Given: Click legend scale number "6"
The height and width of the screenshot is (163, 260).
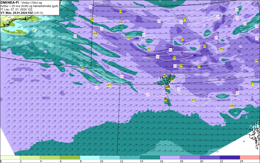Looking at the screenshot, I should click(61, 161).
